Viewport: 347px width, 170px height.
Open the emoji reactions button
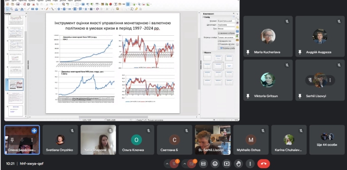(215, 164)
